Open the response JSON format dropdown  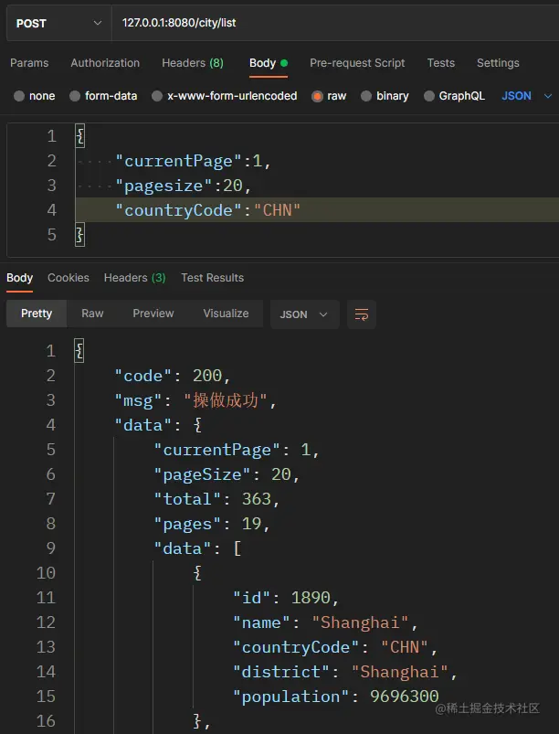tap(304, 314)
